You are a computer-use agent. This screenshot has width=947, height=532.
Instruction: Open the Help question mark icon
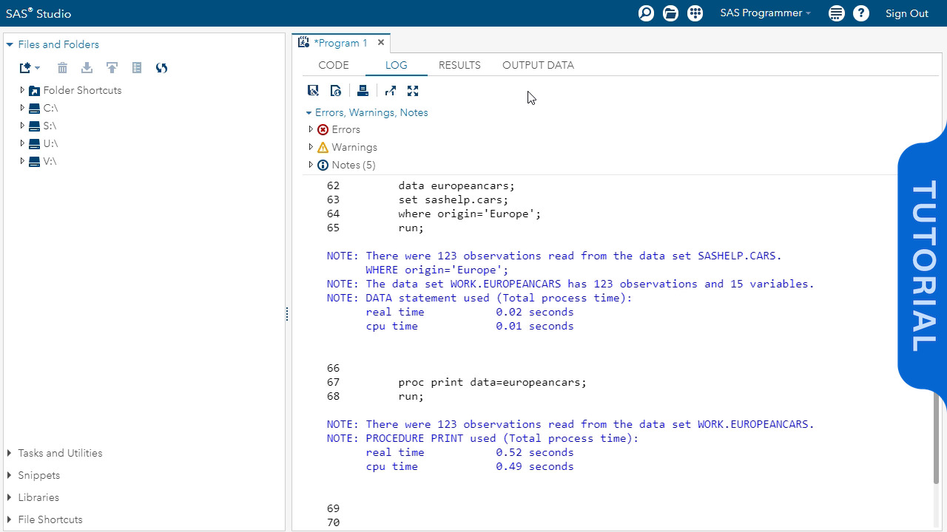[x=861, y=13]
